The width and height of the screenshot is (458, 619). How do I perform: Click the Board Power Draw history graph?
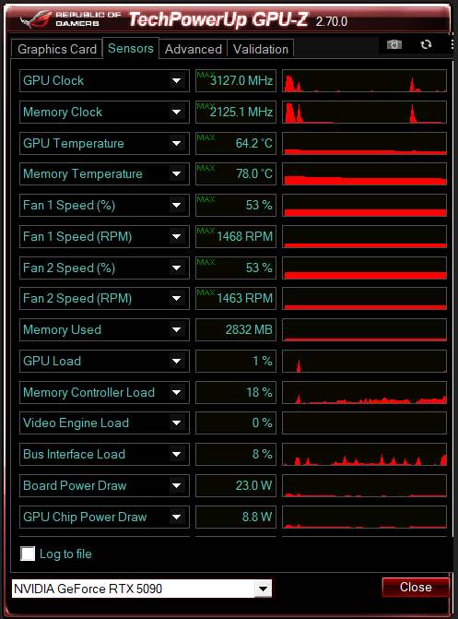(365, 485)
